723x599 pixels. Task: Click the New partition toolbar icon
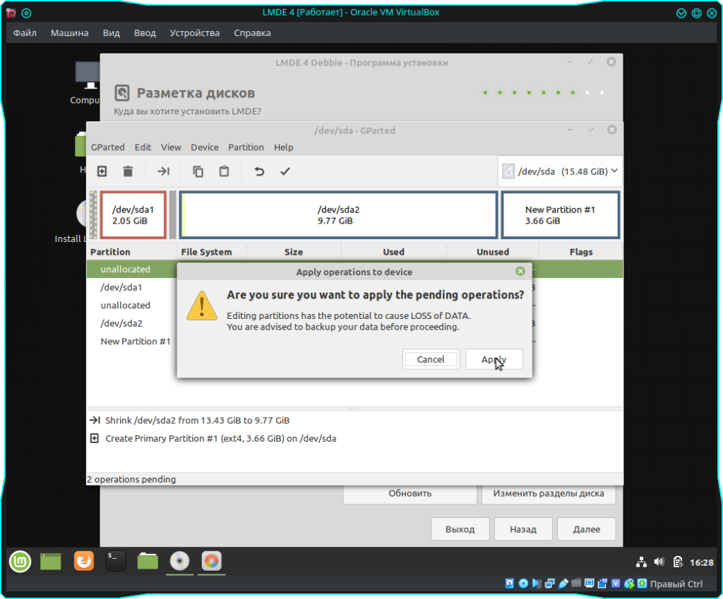pos(102,171)
